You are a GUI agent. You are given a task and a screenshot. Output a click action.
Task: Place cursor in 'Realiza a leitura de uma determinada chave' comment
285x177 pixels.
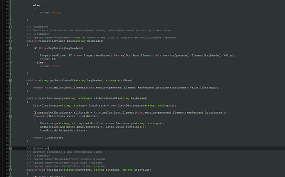click(x=99, y=30)
